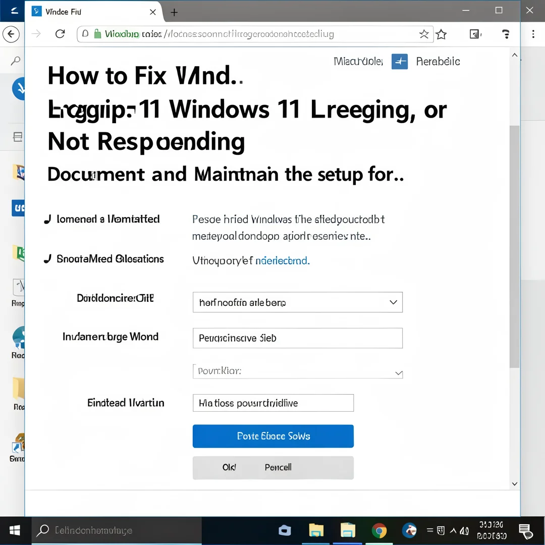Open the three-dot browser menu

[x=533, y=34]
